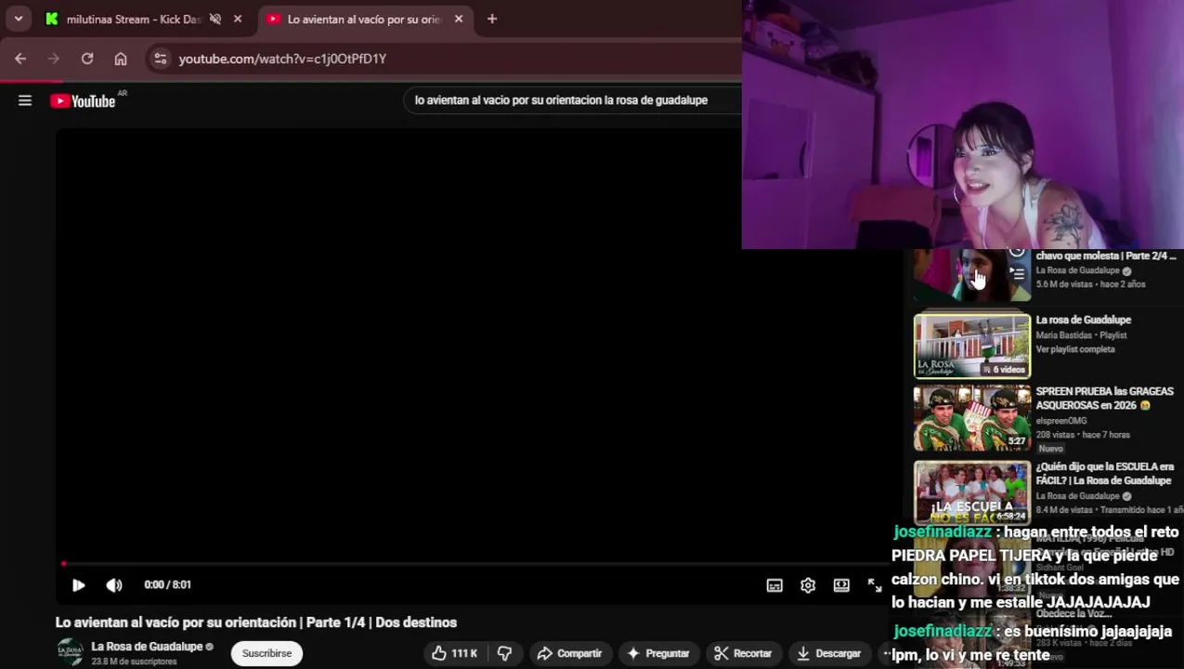The image size is (1184, 669).
Task: Click the YouTube search box
Action: (x=573, y=100)
